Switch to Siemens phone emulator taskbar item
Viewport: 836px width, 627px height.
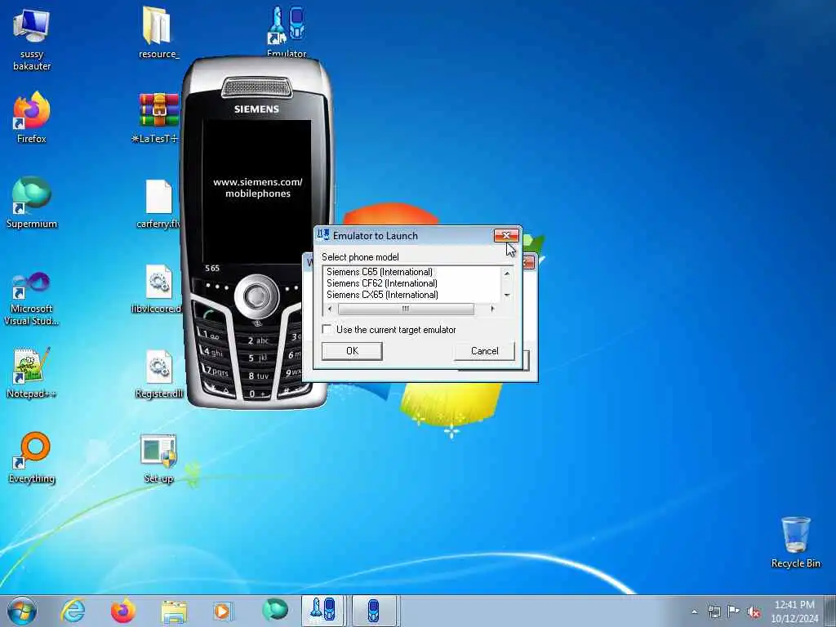click(x=374, y=611)
